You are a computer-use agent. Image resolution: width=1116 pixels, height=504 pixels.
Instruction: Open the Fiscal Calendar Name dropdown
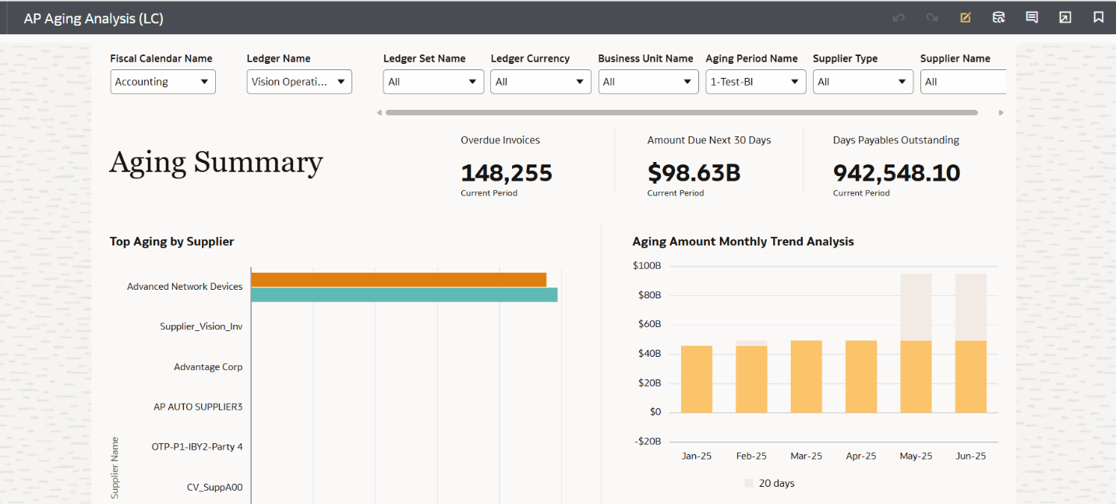click(x=163, y=82)
